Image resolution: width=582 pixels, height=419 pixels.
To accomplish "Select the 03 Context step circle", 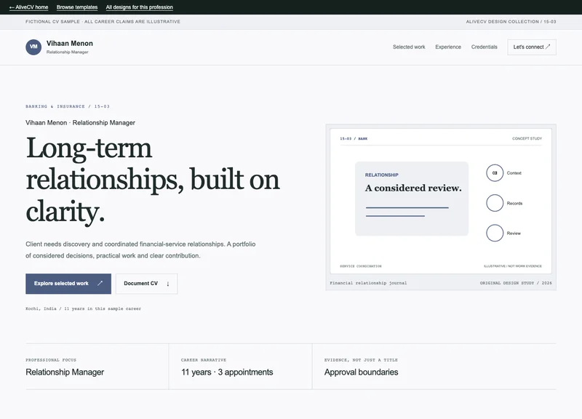I will pyautogui.click(x=495, y=173).
